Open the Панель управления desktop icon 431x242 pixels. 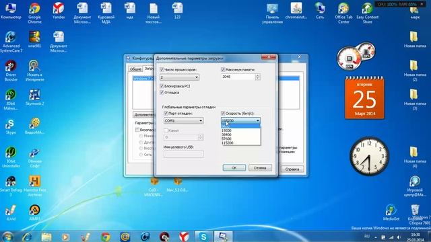[x=272, y=13]
